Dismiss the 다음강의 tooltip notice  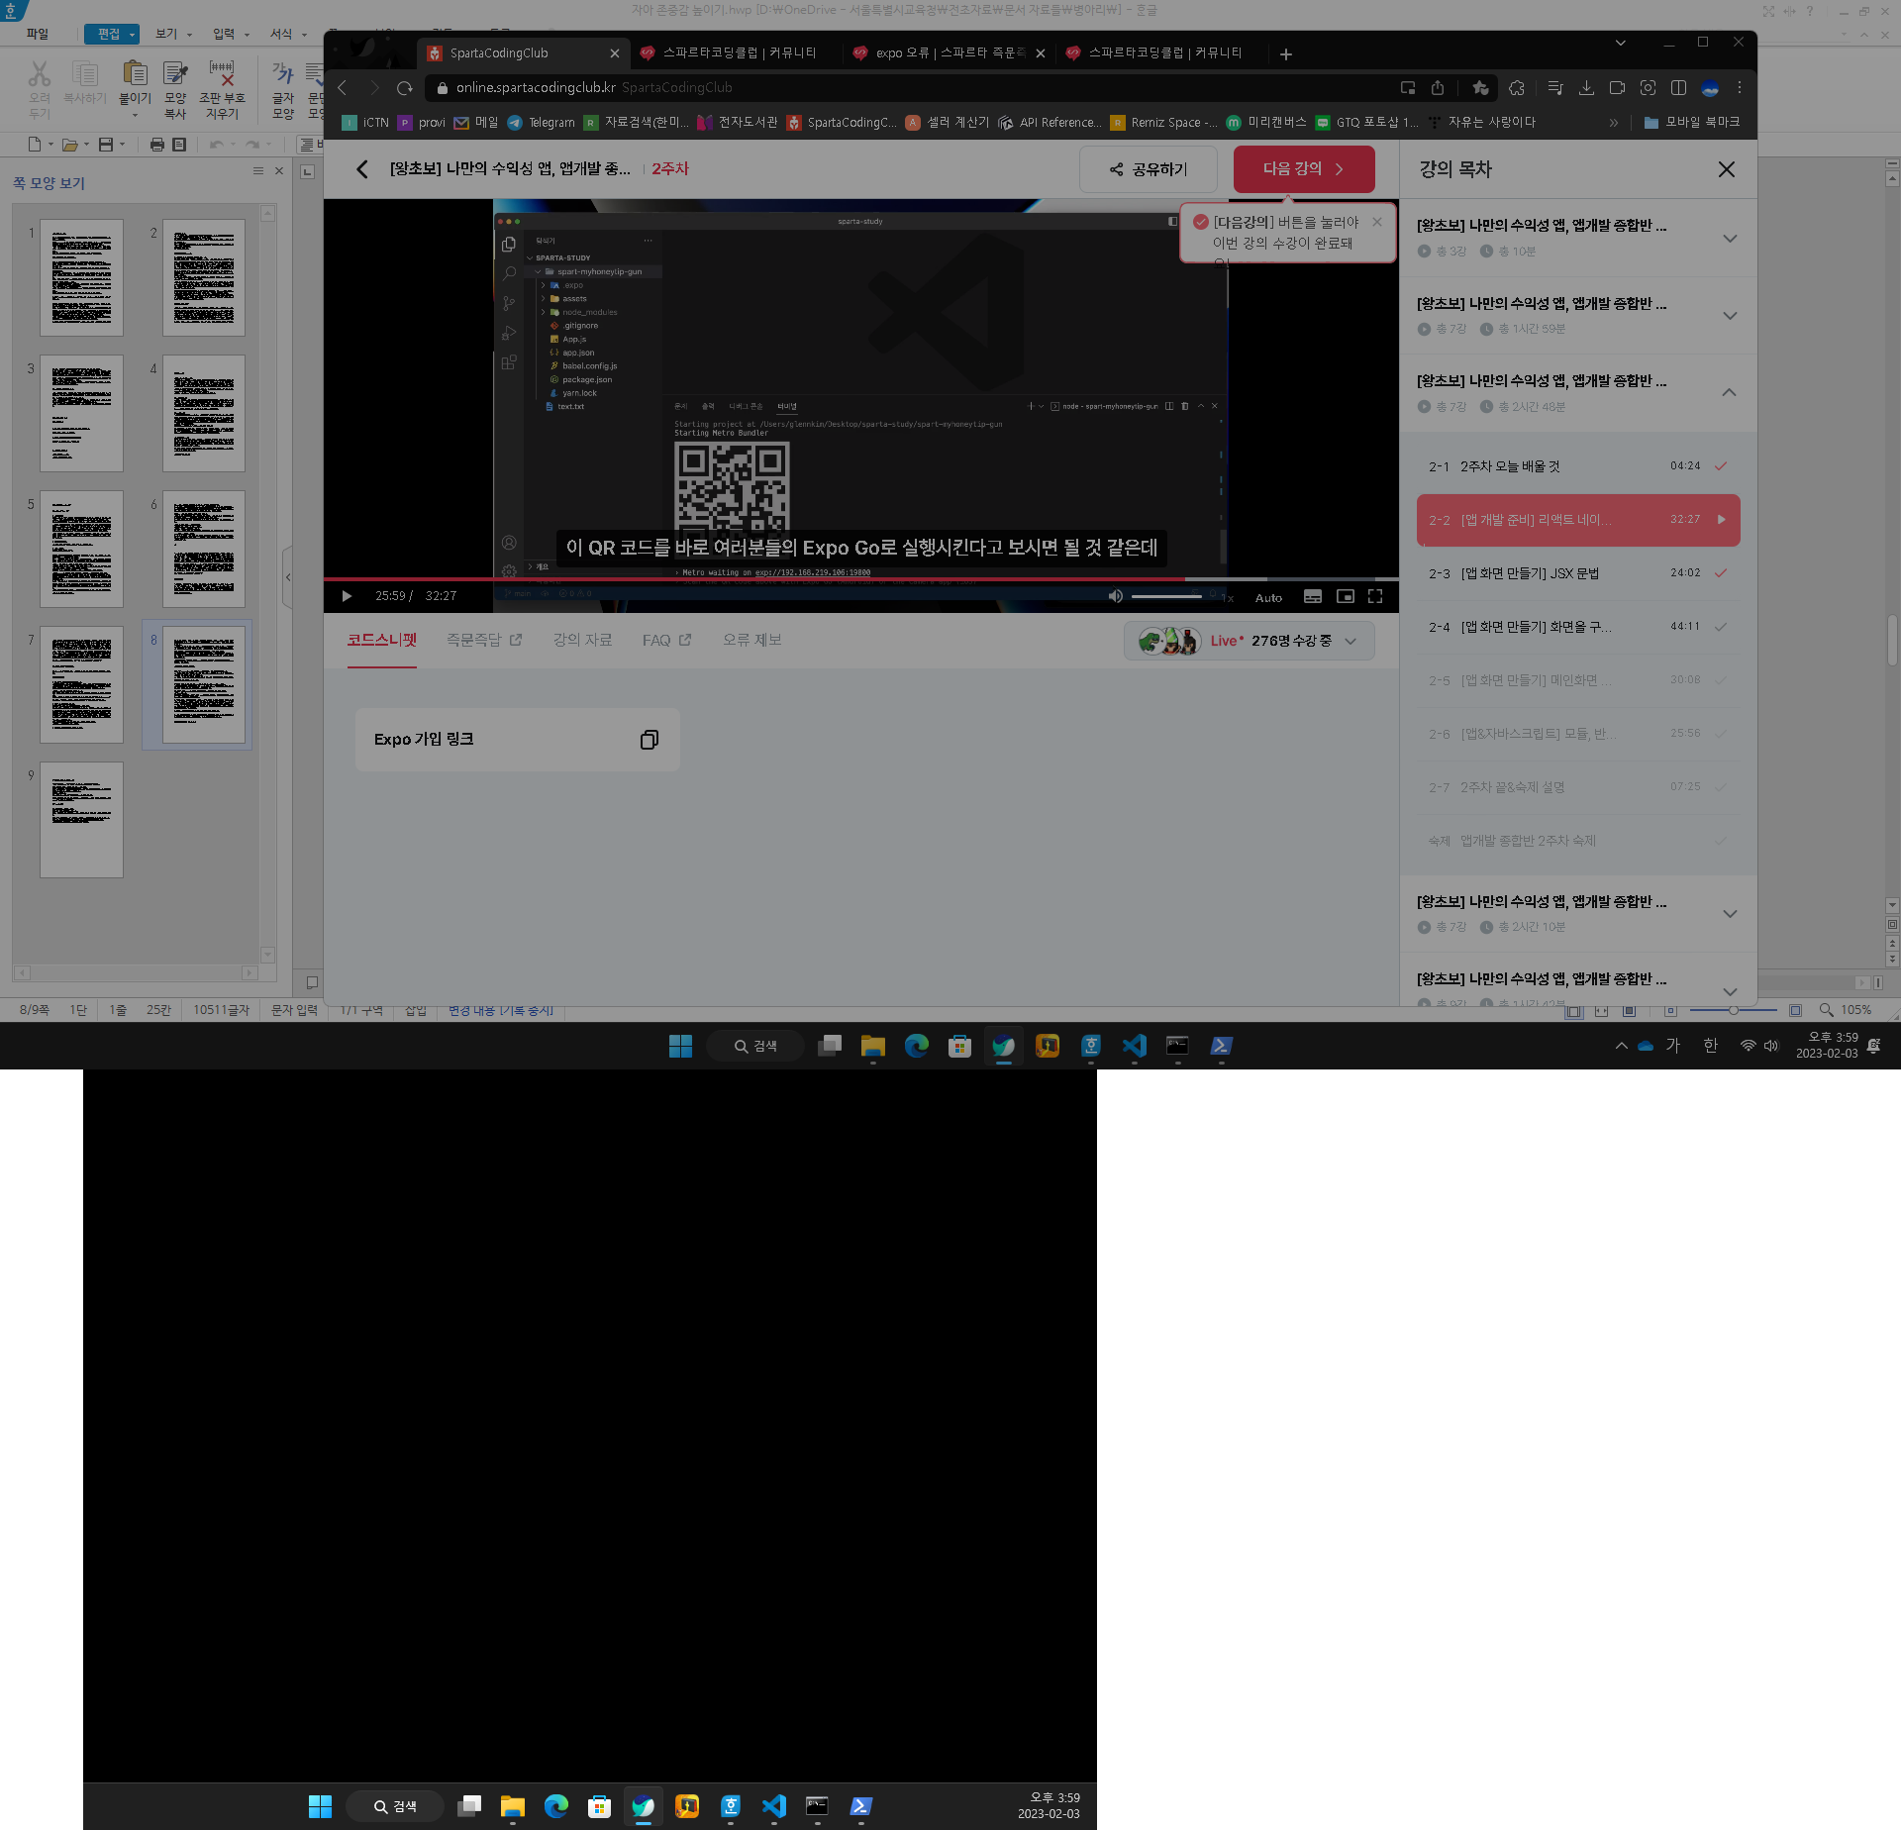point(1377,222)
